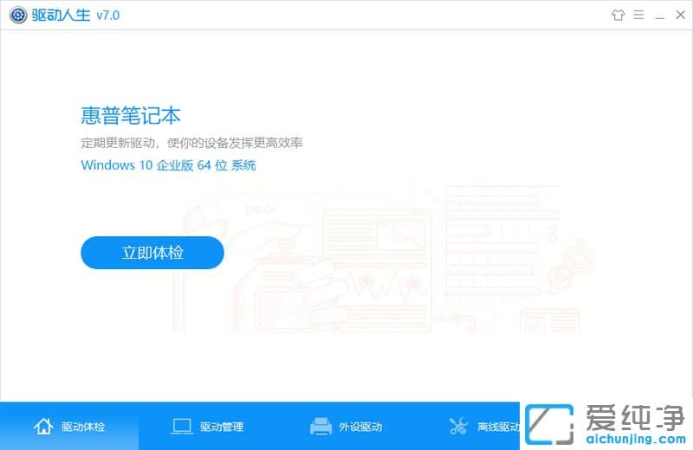Image resolution: width=693 pixels, height=450 pixels.
Task: Open the skin changer shirt icon
Action: coord(618,15)
